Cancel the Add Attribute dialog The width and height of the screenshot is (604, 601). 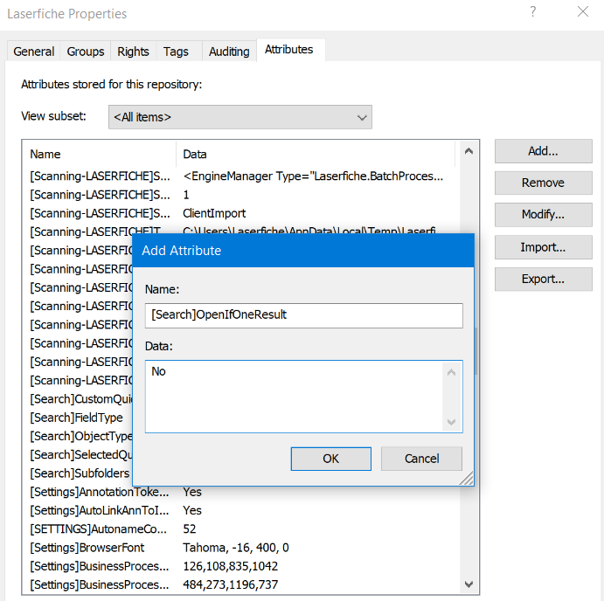click(x=422, y=459)
